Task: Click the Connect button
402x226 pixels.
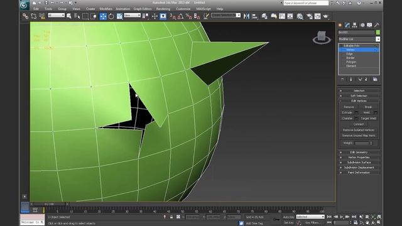Action: coord(359,124)
